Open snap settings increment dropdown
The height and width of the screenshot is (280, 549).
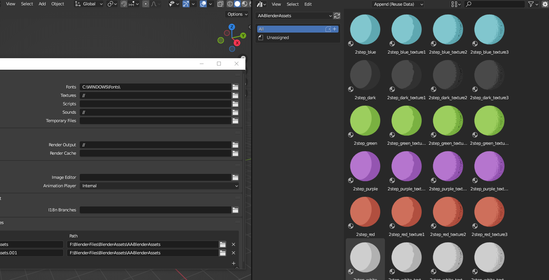[x=134, y=4]
